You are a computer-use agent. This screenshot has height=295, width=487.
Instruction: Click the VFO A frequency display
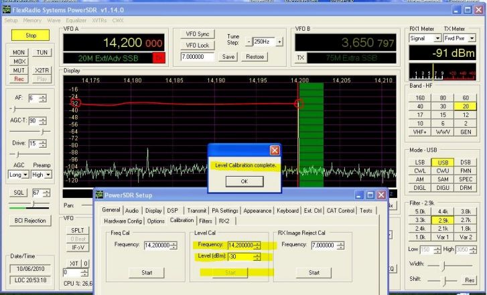click(113, 43)
